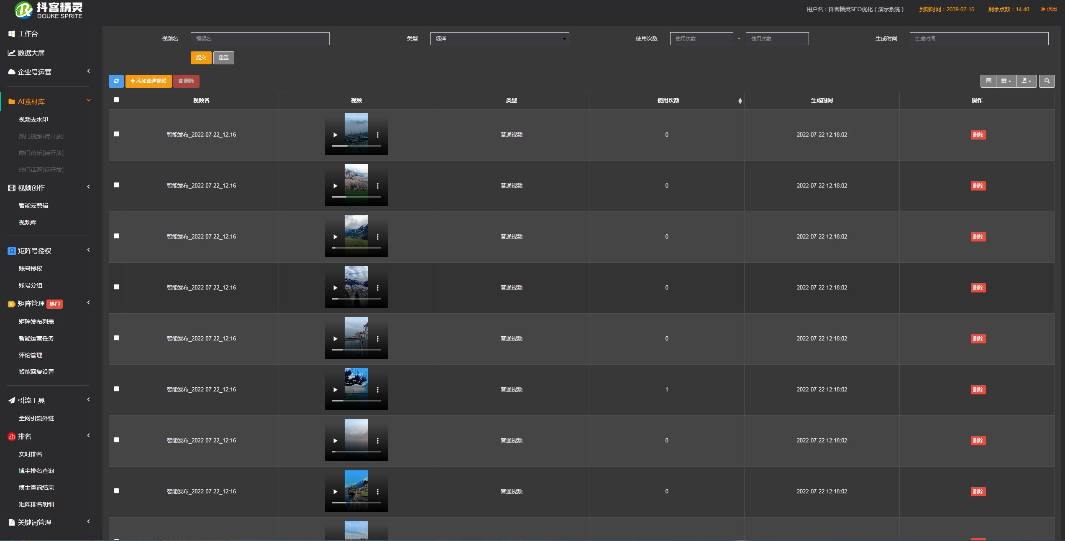This screenshot has height=541, width=1065.
Task: Open the 类型 选择 dropdown
Action: point(499,38)
